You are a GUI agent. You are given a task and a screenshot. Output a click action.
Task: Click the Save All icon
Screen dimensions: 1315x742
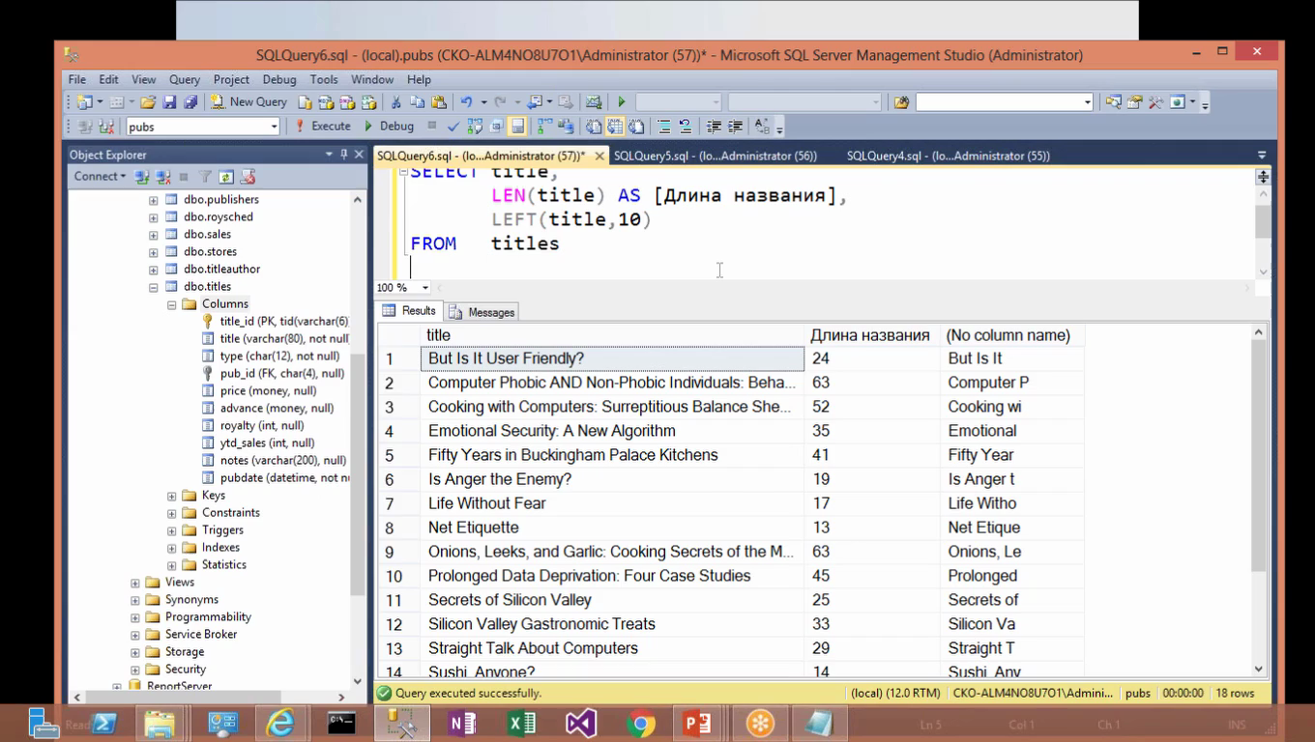(x=190, y=101)
